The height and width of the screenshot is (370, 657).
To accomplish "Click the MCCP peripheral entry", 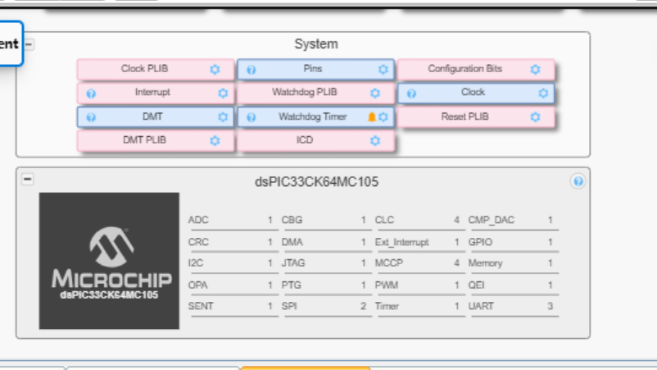I will pyautogui.click(x=419, y=263).
